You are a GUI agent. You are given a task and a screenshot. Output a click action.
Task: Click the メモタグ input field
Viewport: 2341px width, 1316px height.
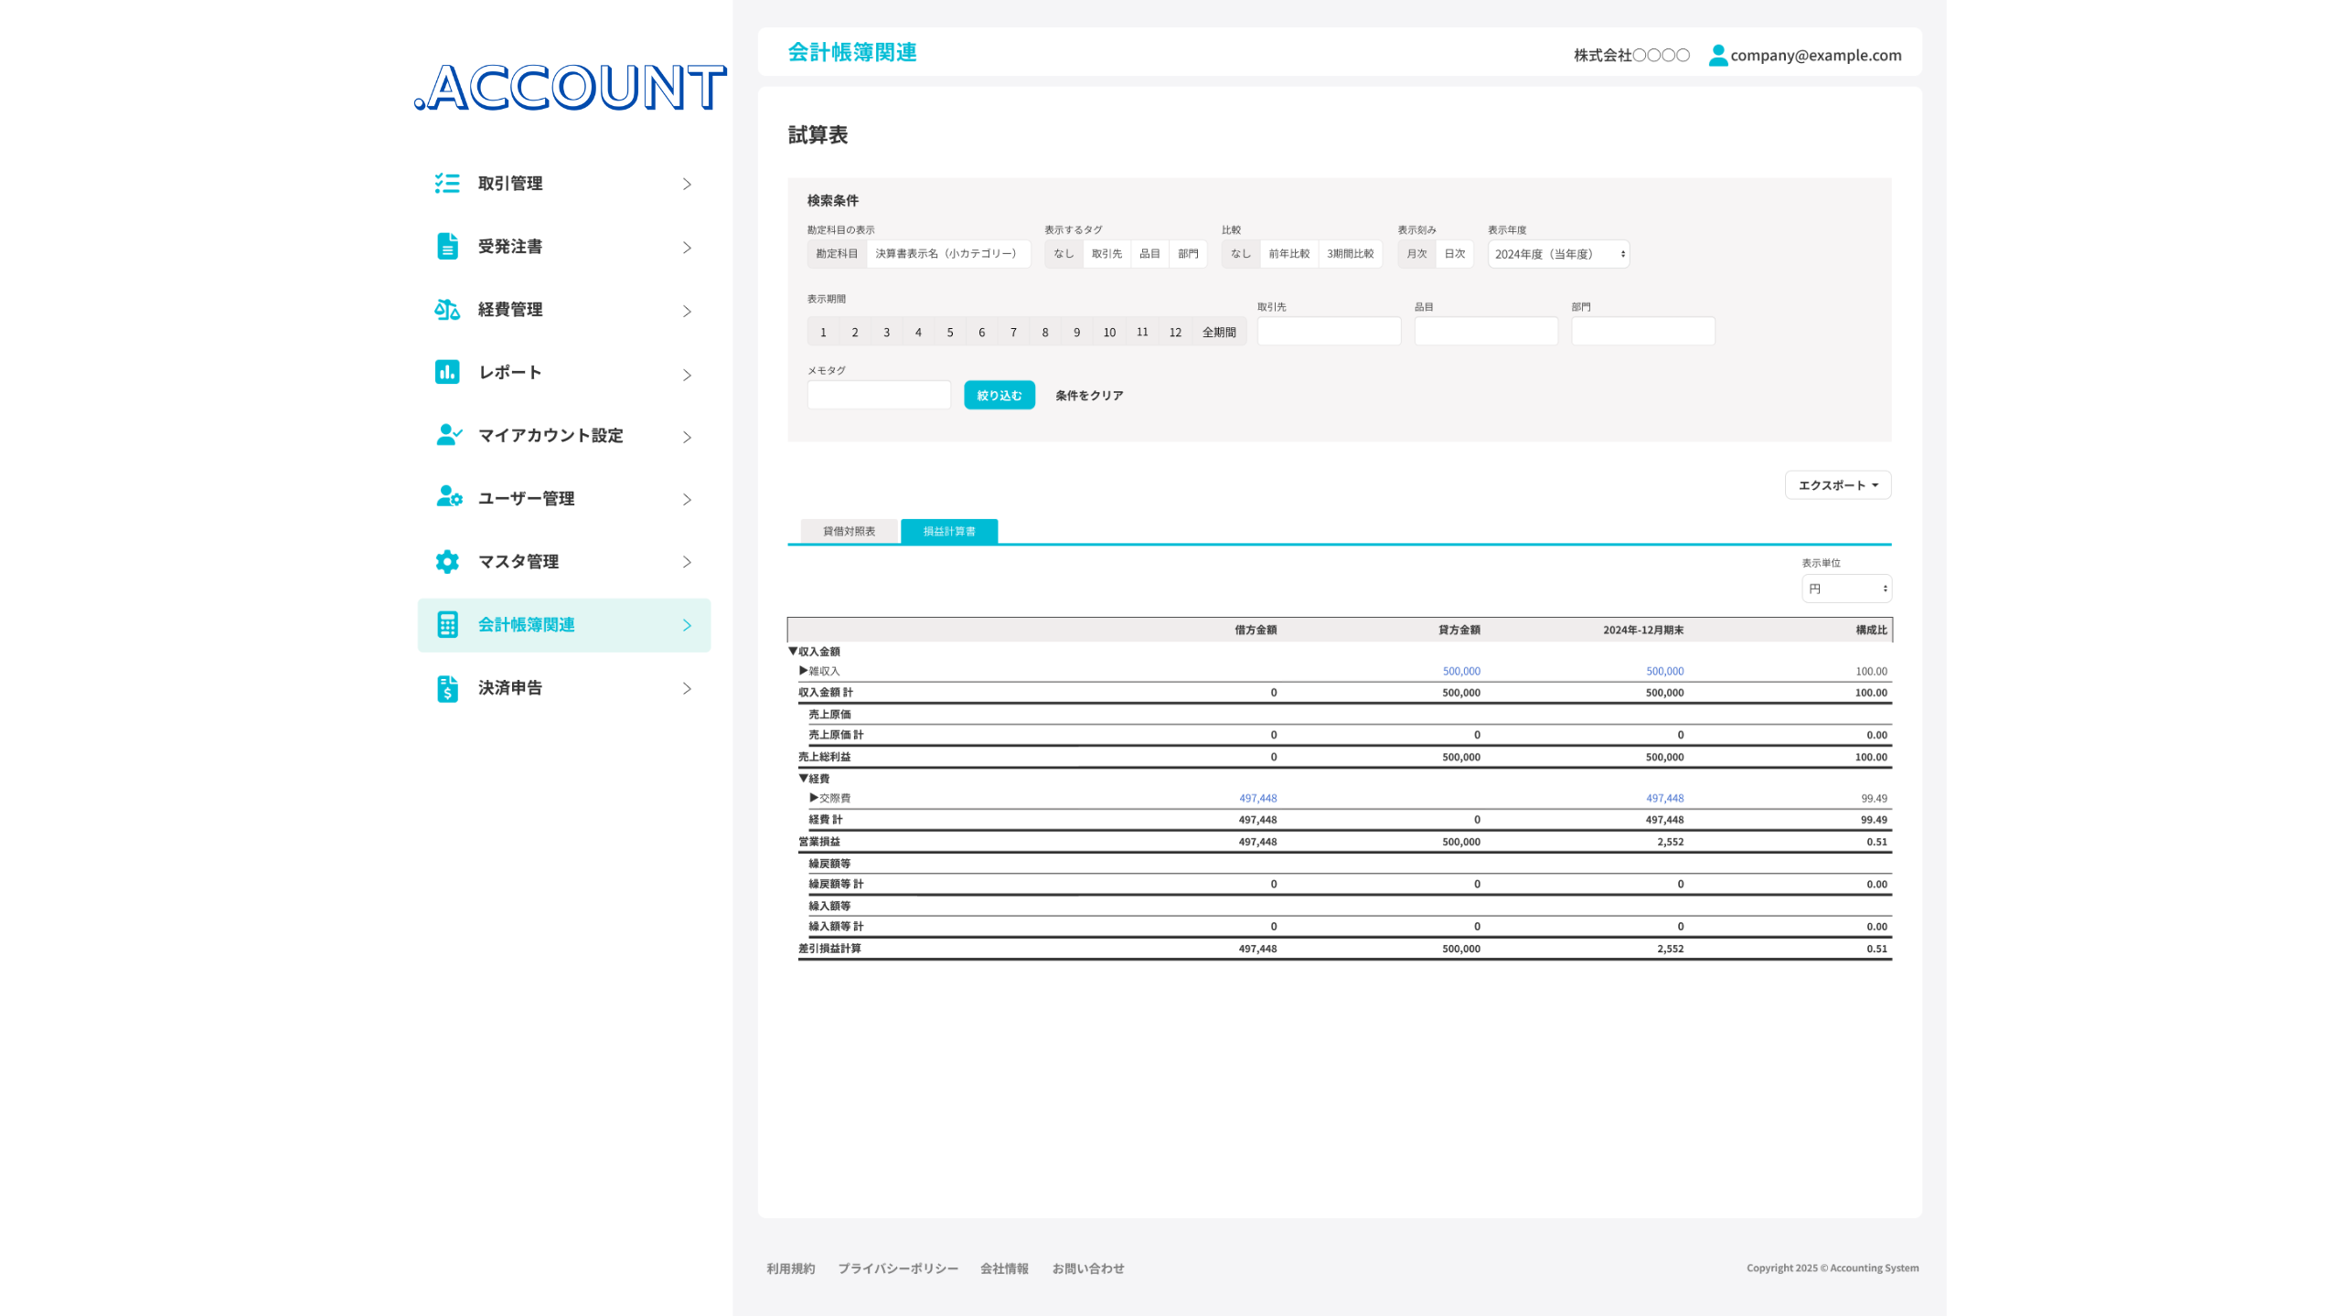pos(878,396)
